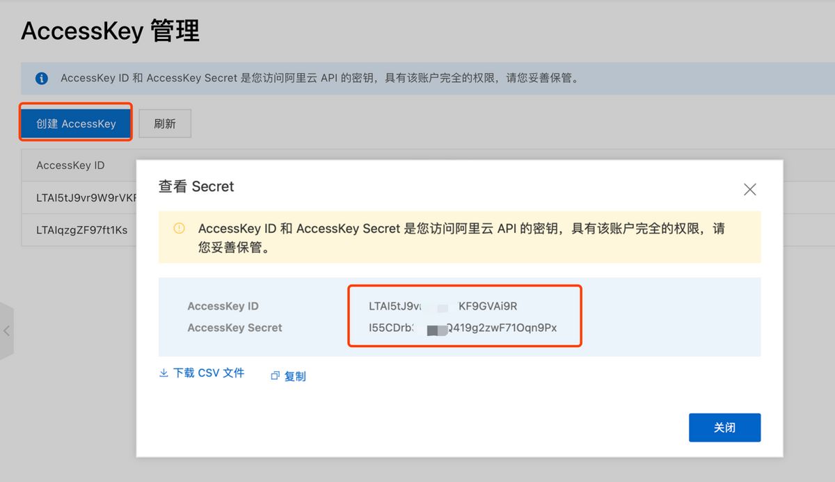The width and height of the screenshot is (835, 482).
Task: Open the 下载 CSV 文件 link text
Action: [x=209, y=373]
